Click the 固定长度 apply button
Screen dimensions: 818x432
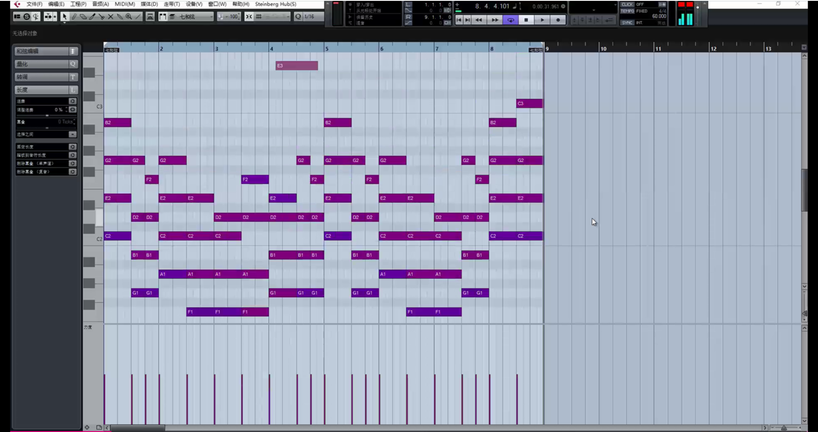click(72, 147)
